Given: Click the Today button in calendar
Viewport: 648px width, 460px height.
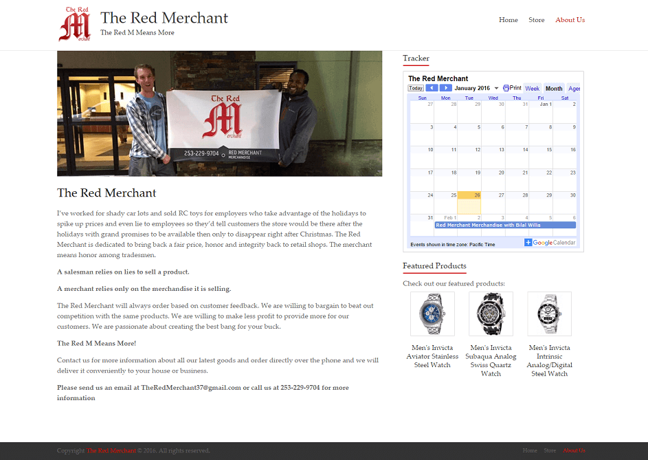Looking at the screenshot, I should pos(416,88).
